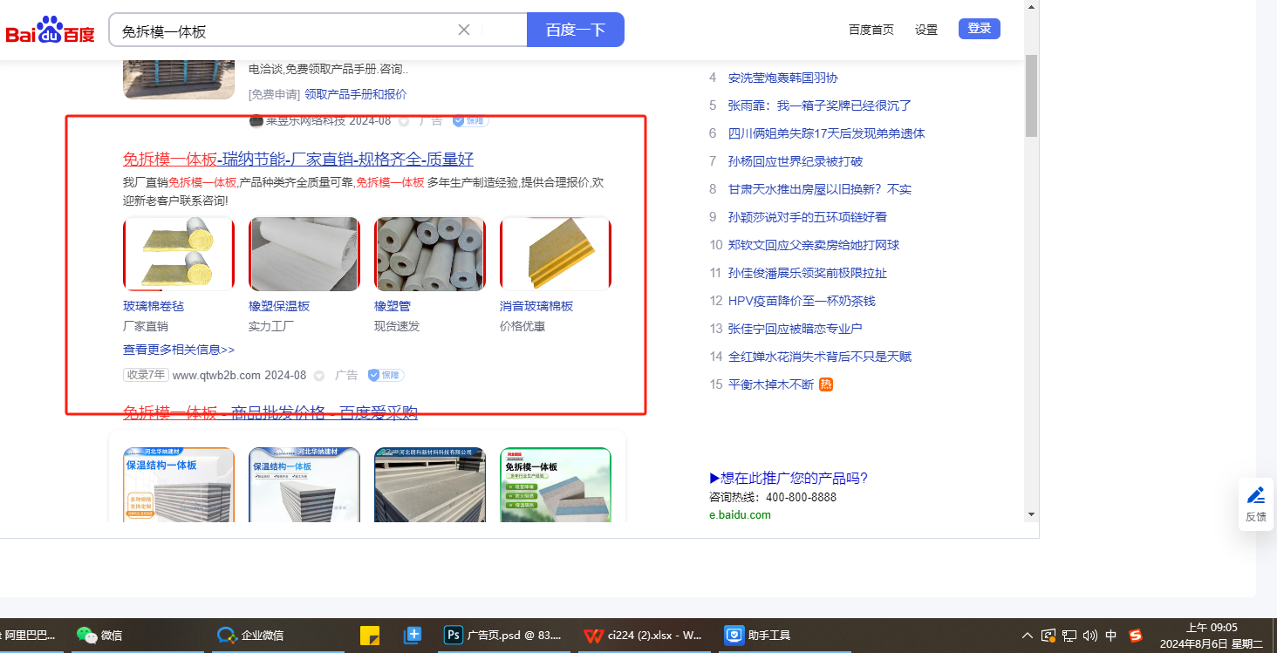
Task: Open the 橡塑保温板 product image
Action: [304, 254]
